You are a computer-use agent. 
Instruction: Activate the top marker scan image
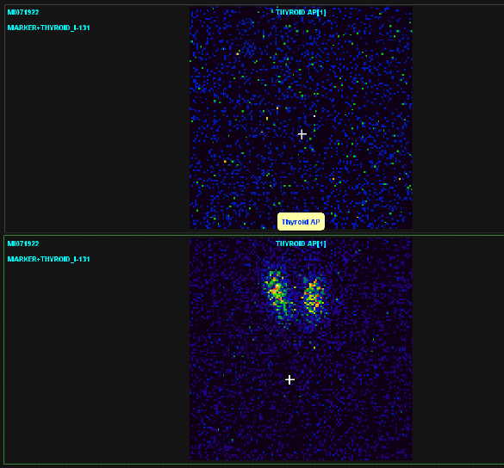point(301,118)
